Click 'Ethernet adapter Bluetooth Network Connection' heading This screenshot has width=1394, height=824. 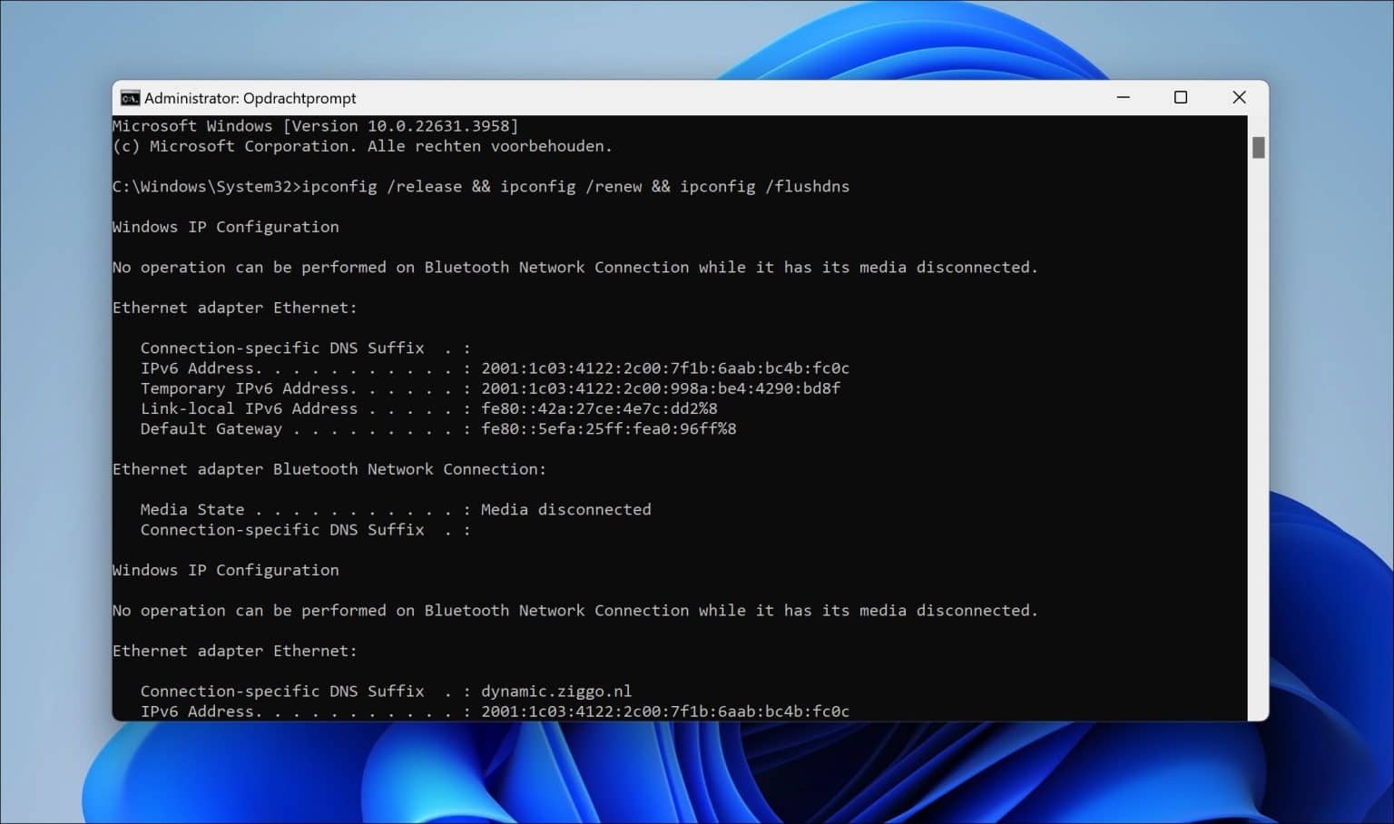[329, 469]
